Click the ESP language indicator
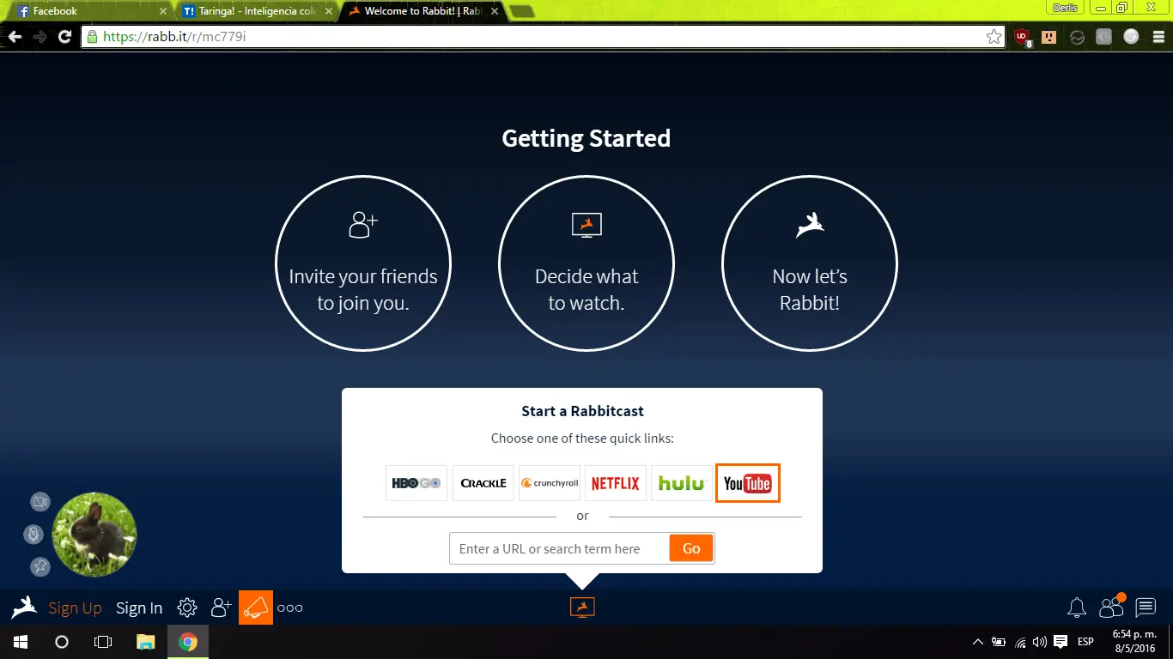1173x659 pixels. click(x=1085, y=642)
